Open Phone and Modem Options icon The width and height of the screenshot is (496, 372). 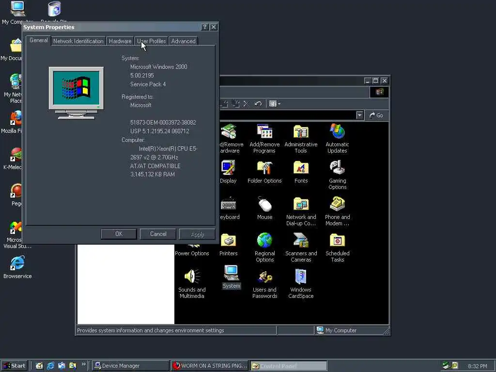click(x=337, y=211)
